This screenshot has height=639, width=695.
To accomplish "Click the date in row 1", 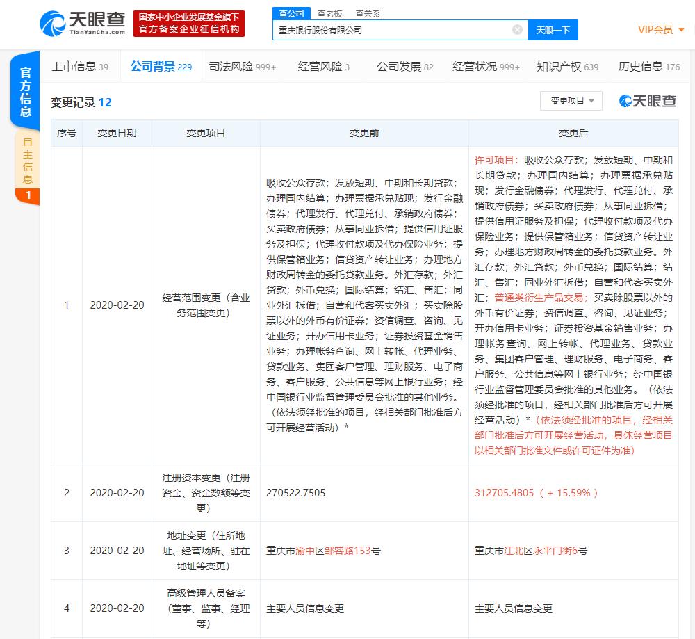I will pyautogui.click(x=117, y=305).
